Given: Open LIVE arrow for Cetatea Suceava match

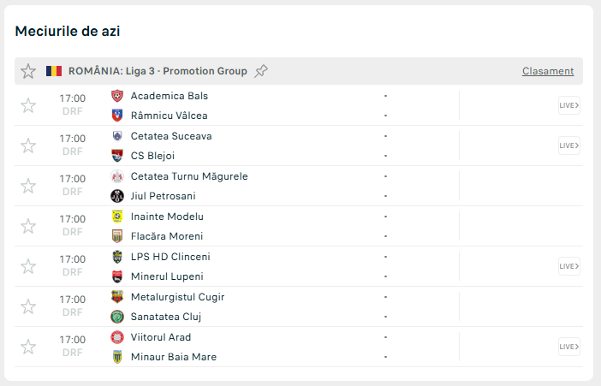Looking at the screenshot, I should (x=569, y=145).
